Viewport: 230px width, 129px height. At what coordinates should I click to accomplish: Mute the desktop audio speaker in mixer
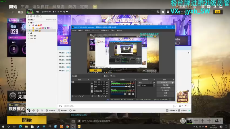tap(130, 94)
